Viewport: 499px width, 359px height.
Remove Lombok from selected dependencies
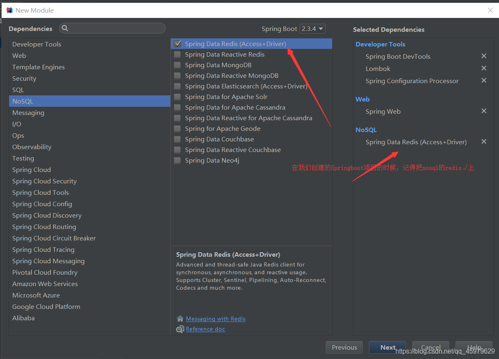484,68
